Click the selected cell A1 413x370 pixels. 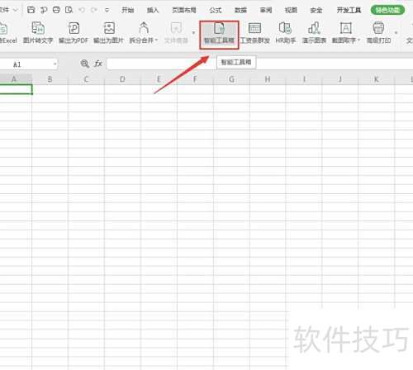point(16,89)
